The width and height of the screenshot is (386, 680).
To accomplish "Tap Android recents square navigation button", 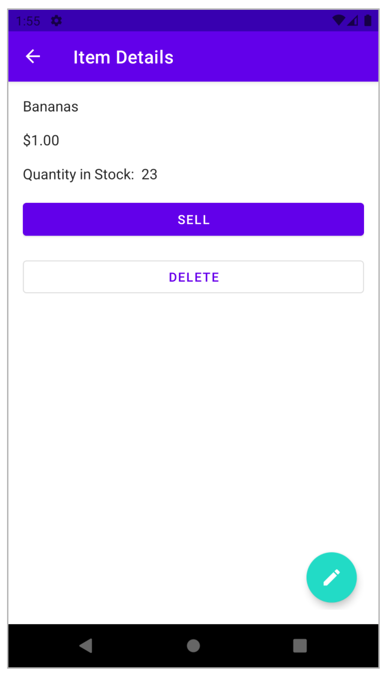I will [300, 645].
